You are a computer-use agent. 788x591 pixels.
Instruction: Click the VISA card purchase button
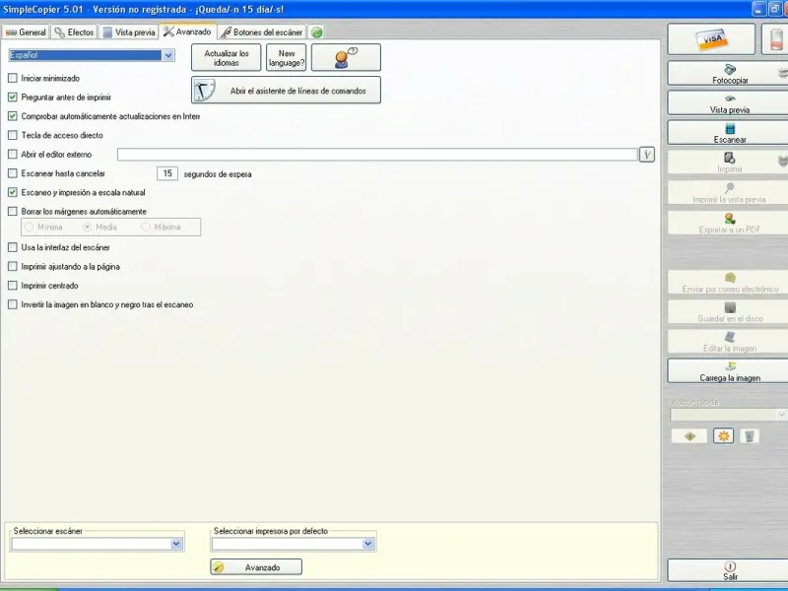711,39
